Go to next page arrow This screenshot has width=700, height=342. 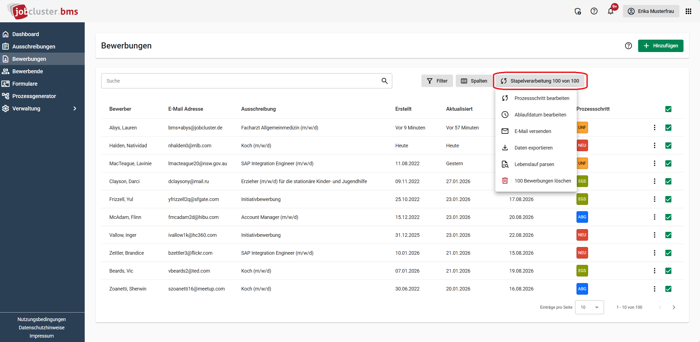pos(674,307)
